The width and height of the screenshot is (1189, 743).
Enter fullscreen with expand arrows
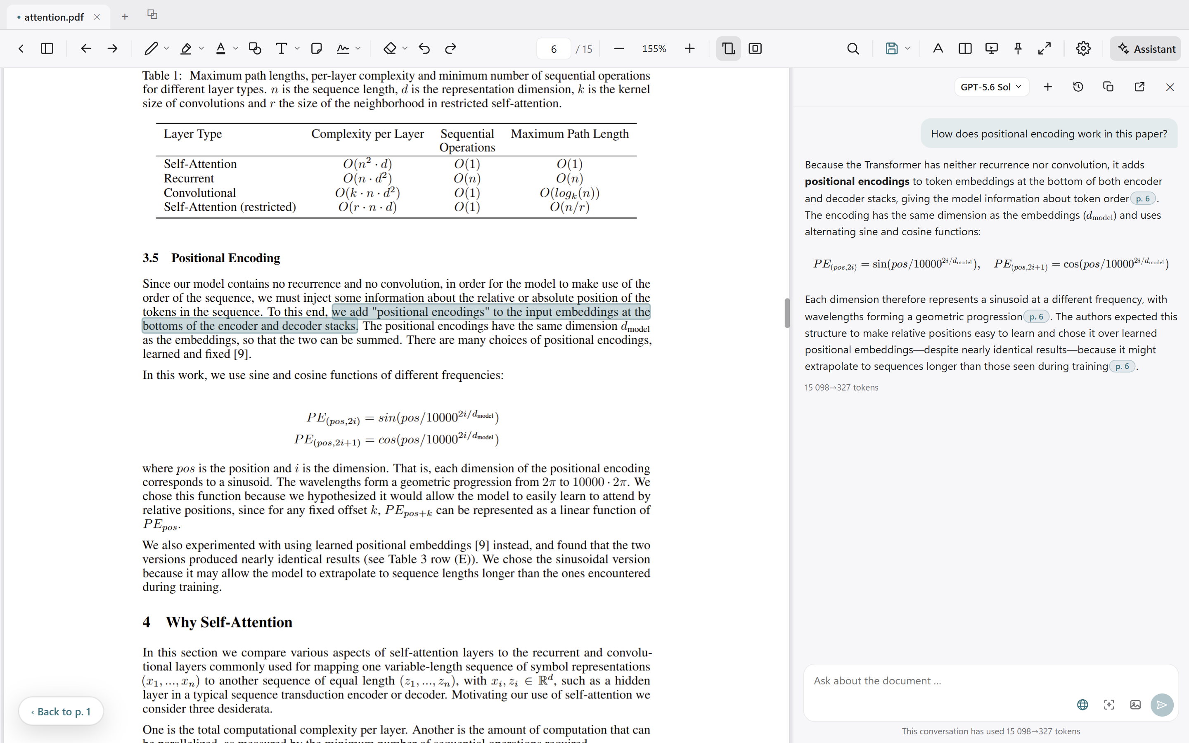1045,48
